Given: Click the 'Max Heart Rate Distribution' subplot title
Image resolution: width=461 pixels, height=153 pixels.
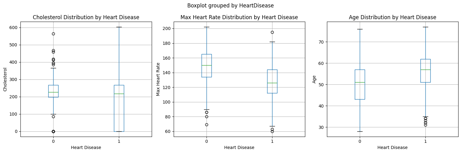Looking at the screenshot, I should (239, 17).
